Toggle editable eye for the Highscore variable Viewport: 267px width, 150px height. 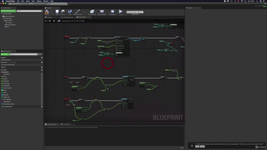tap(42, 97)
